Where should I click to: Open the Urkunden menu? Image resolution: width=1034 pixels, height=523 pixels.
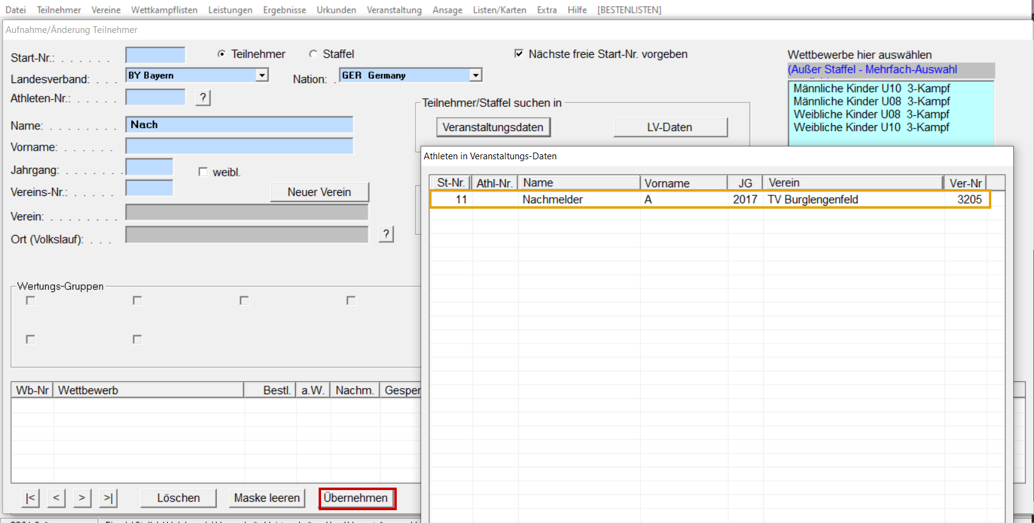(x=336, y=10)
